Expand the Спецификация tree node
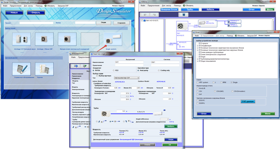 tap(197, 46)
